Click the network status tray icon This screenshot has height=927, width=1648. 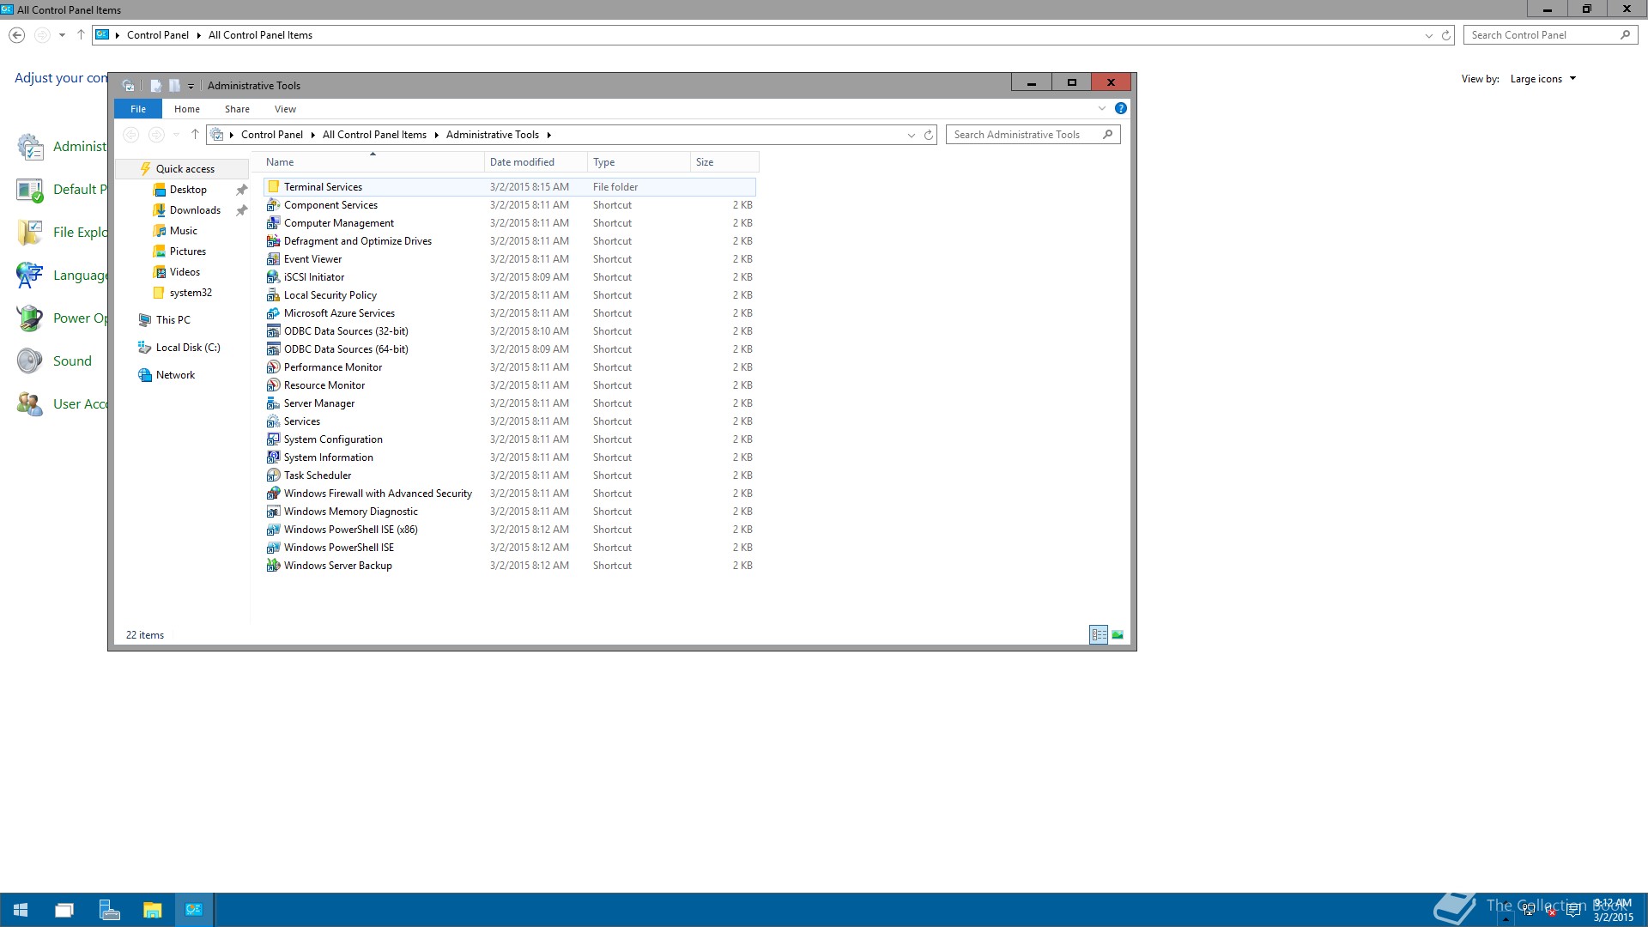1529,911
